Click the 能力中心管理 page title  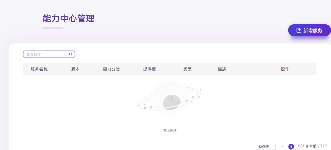click(69, 19)
